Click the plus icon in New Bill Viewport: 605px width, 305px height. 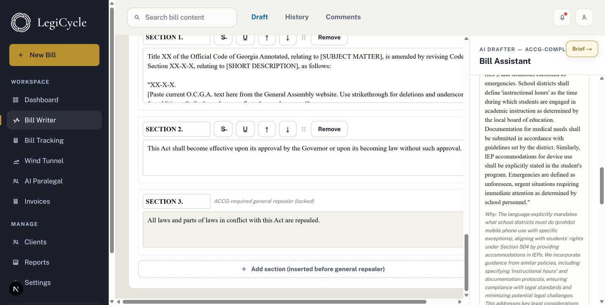click(x=21, y=55)
